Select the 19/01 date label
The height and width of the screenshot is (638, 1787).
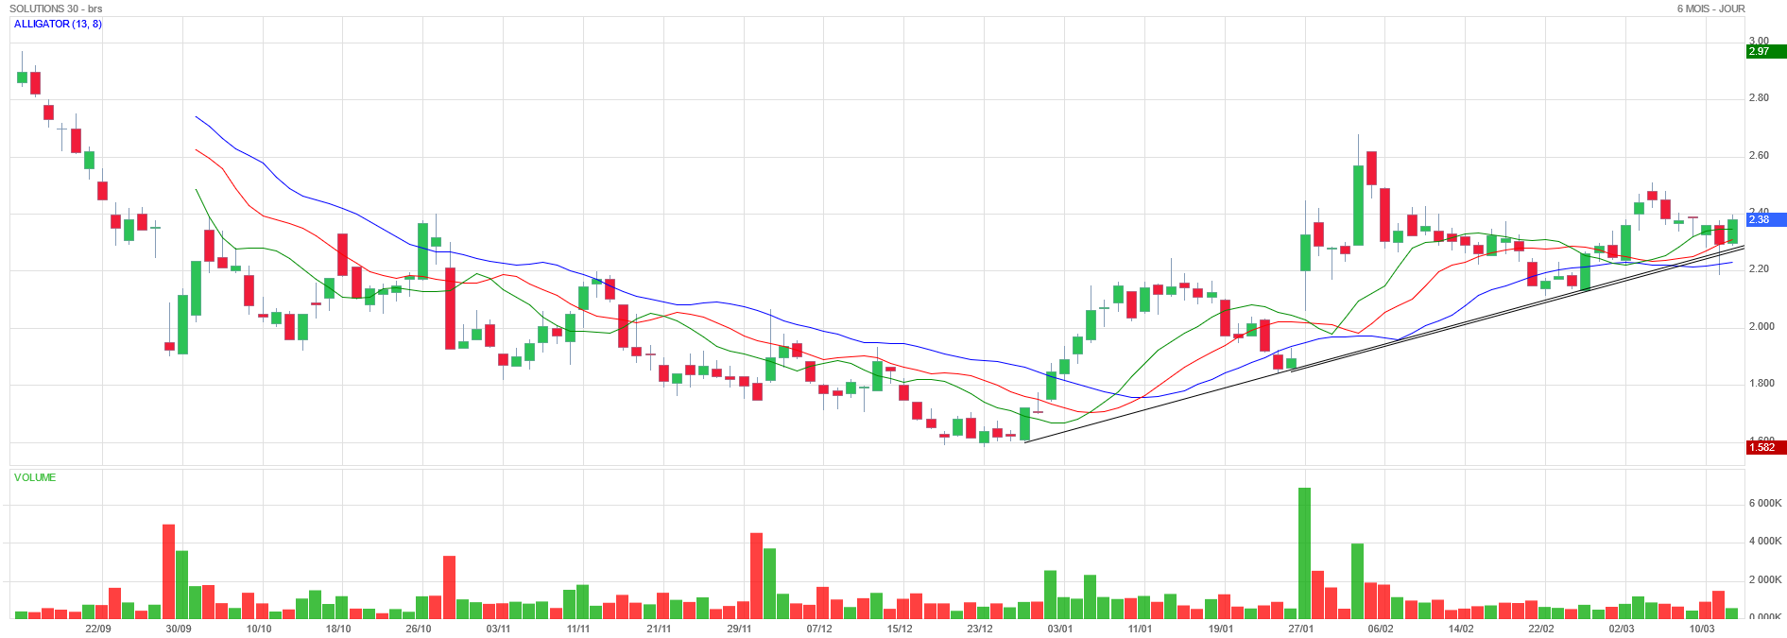click(x=1221, y=629)
